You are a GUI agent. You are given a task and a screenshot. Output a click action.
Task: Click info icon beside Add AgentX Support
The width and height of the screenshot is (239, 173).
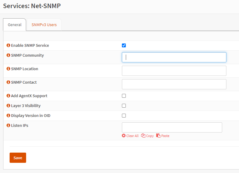coord(8,96)
